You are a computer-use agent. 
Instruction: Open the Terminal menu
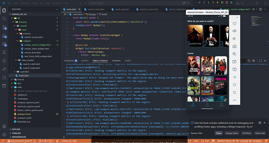[56, 3]
